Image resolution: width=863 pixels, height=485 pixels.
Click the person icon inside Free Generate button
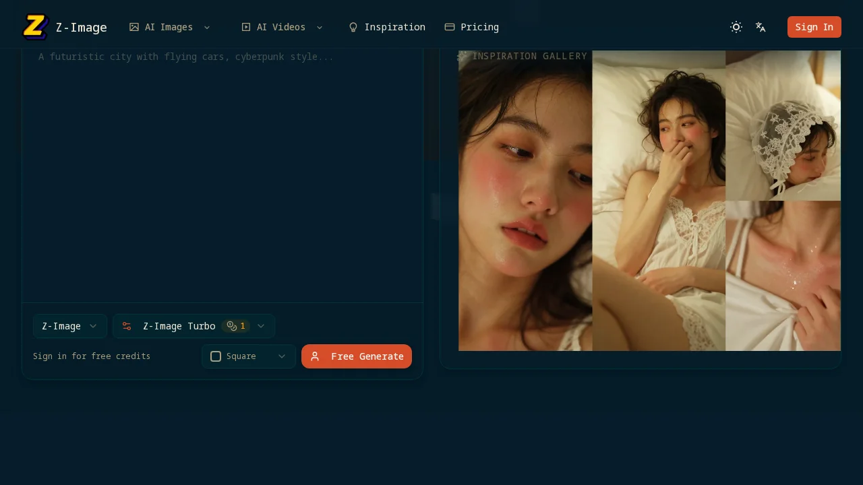(315, 356)
